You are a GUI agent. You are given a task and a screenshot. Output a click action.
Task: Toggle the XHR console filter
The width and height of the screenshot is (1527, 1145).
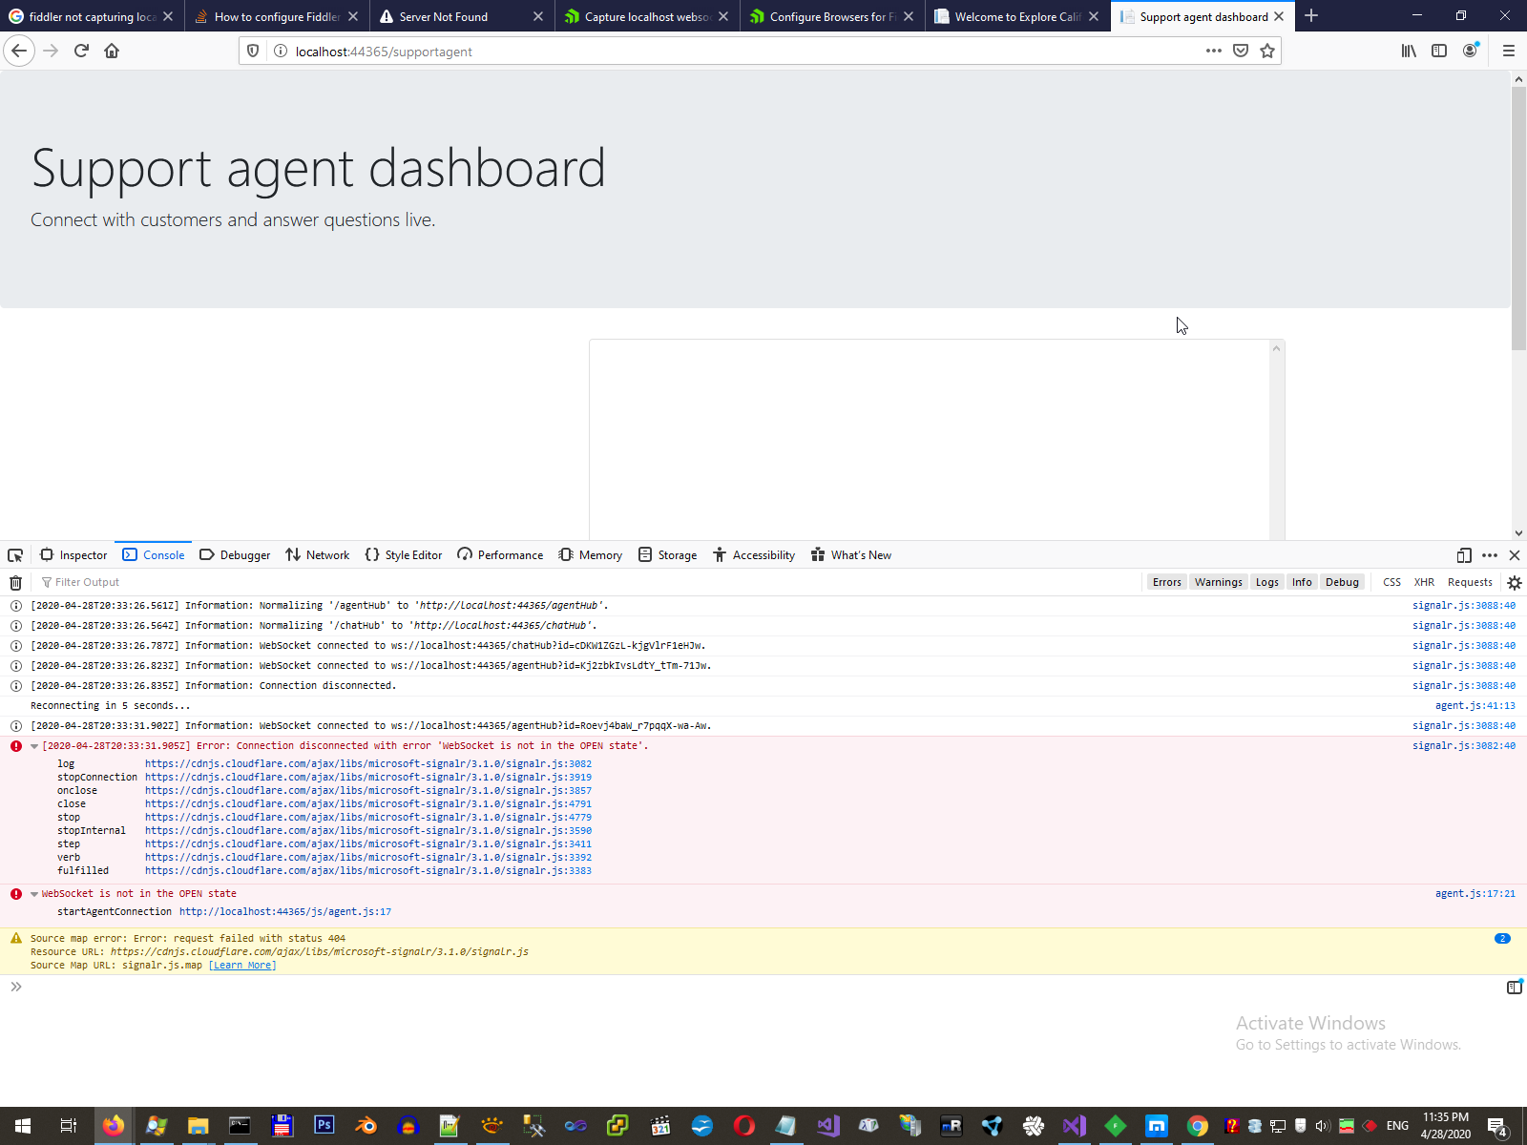pos(1424,582)
